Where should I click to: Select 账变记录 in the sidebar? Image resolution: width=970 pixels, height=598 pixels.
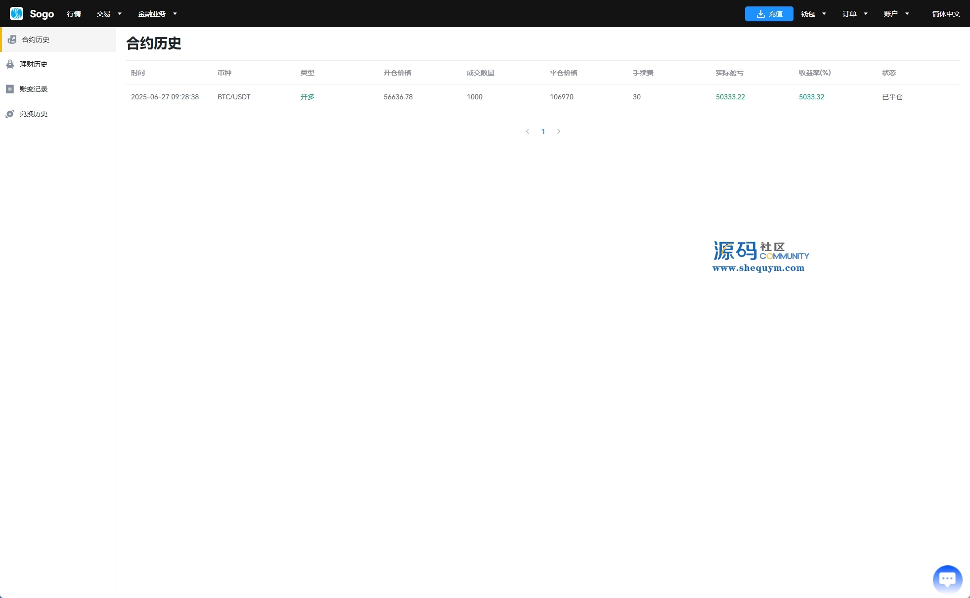click(x=34, y=89)
